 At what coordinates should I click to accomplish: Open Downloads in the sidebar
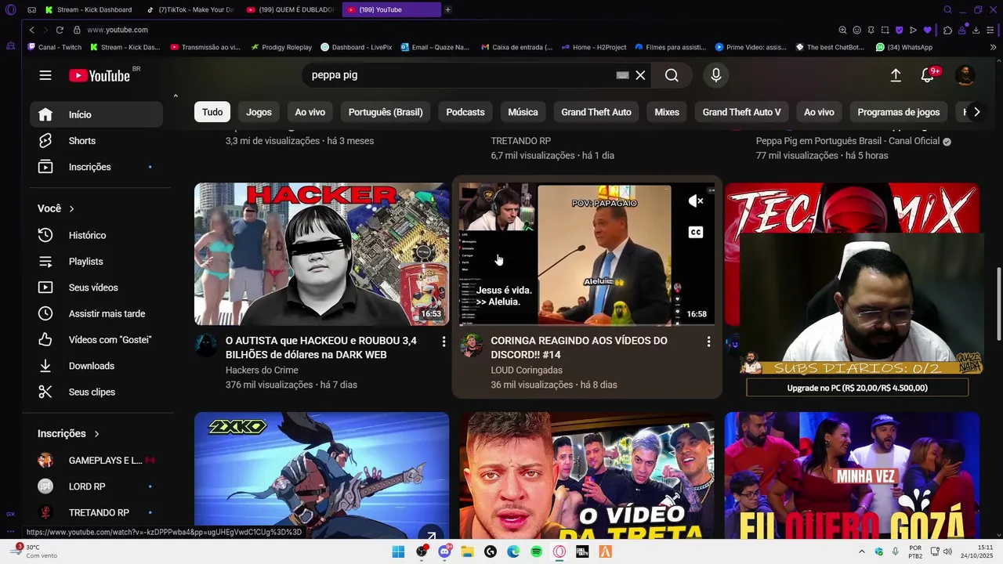96,366
